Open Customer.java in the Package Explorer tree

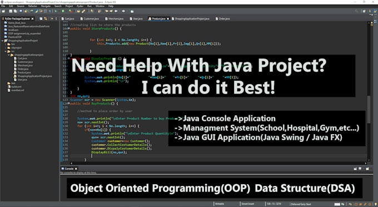point(23,62)
